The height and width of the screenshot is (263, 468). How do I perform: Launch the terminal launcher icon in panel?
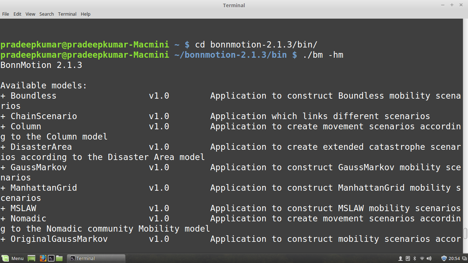tap(51, 258)
